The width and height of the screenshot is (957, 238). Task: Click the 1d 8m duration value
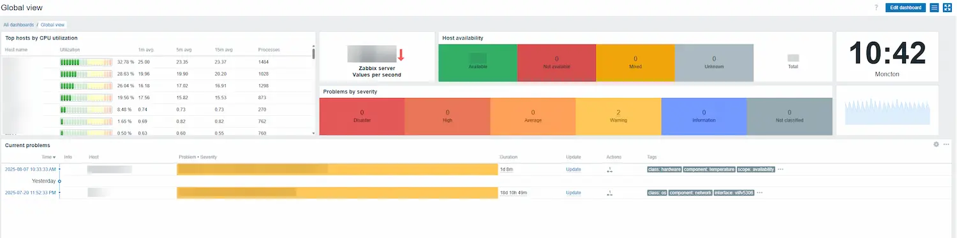coord(507,169)
